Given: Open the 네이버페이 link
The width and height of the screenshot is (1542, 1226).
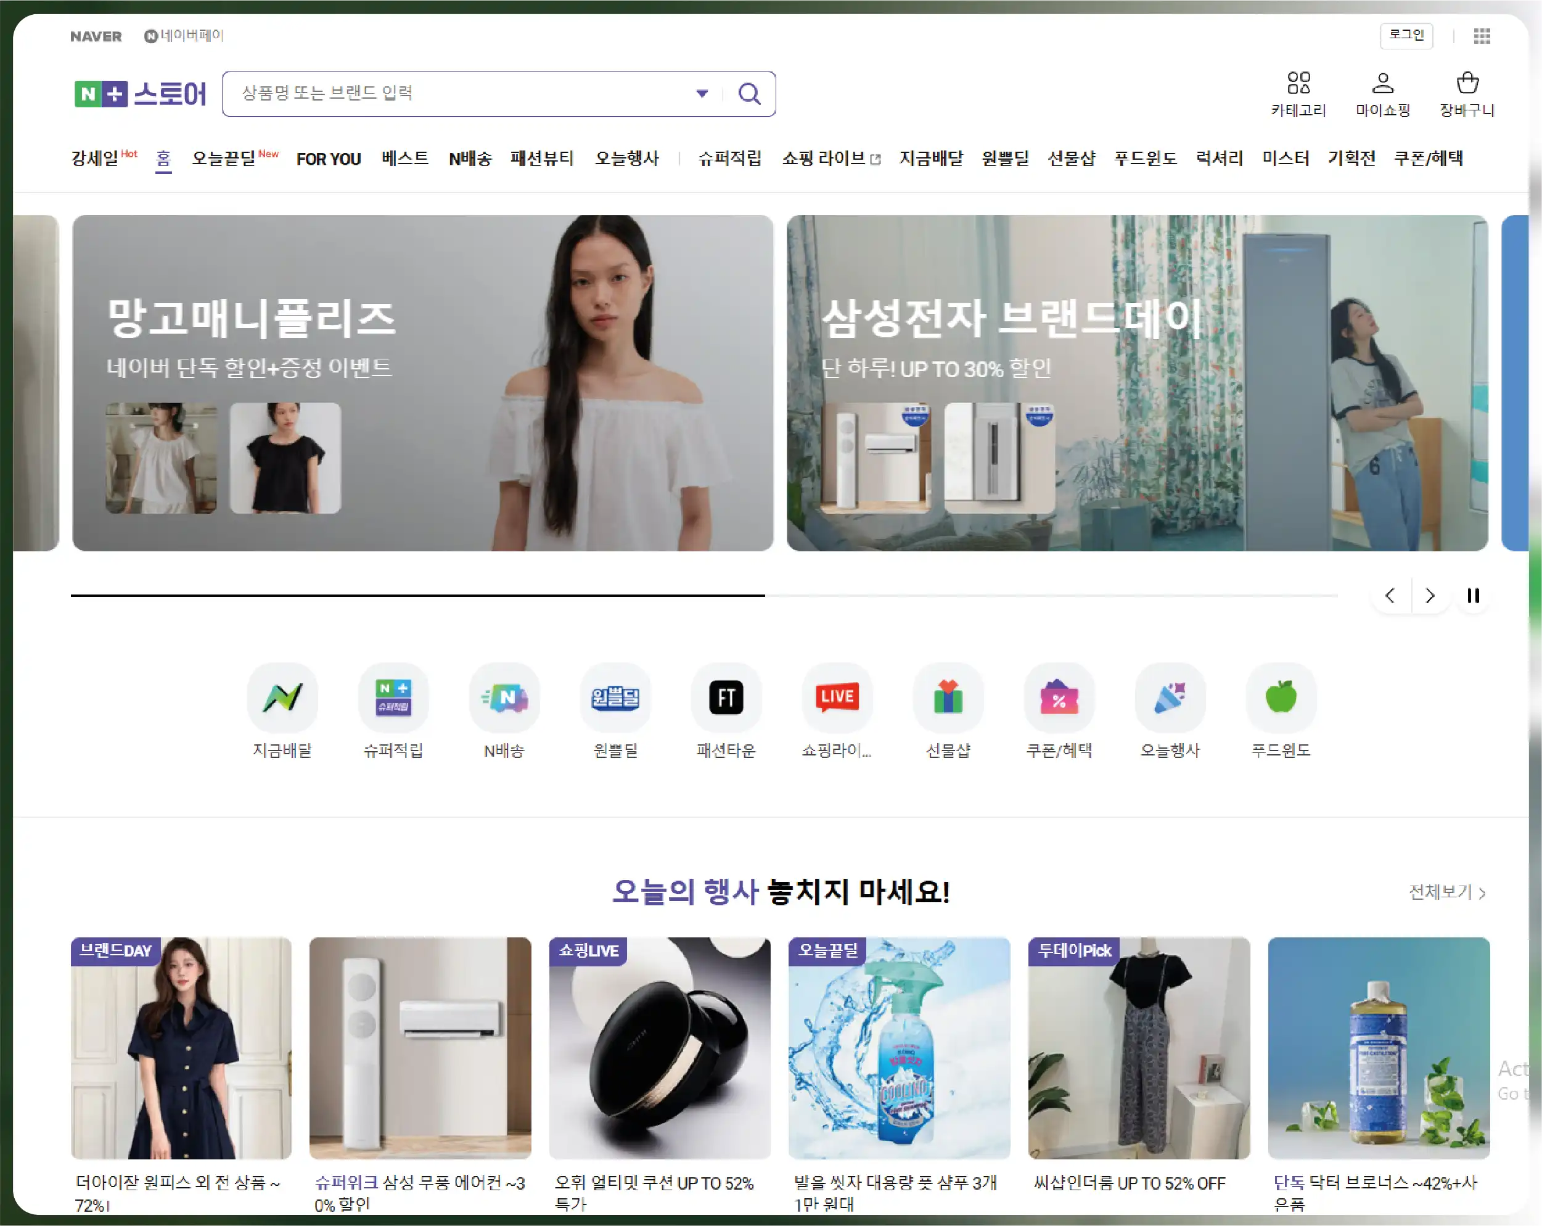Looking at the screenshot, I should 184,36.
